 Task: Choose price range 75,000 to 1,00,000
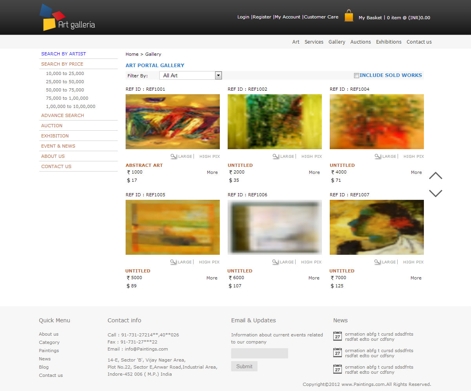[x=67, y=98]
